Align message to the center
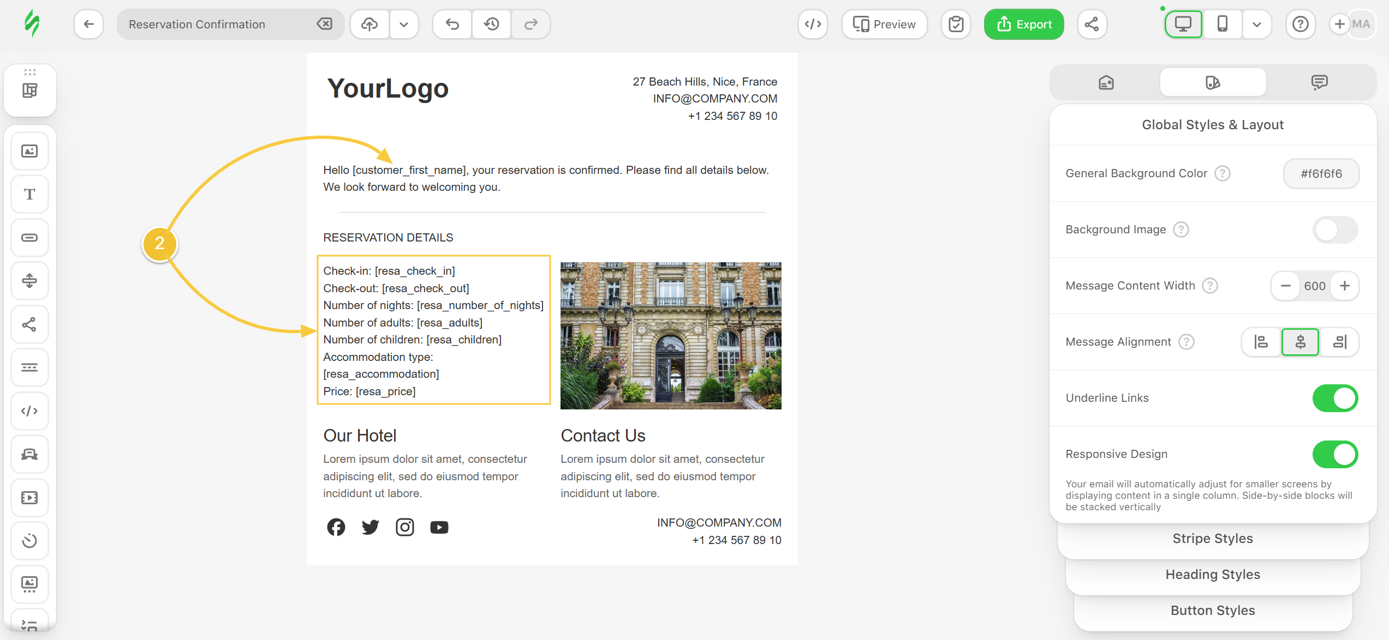Screen dimensions: 1389x640 (1300, 342)
